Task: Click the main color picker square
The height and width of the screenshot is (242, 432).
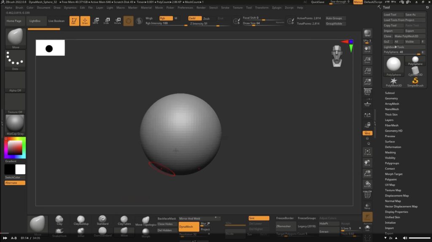Action: 15,148
